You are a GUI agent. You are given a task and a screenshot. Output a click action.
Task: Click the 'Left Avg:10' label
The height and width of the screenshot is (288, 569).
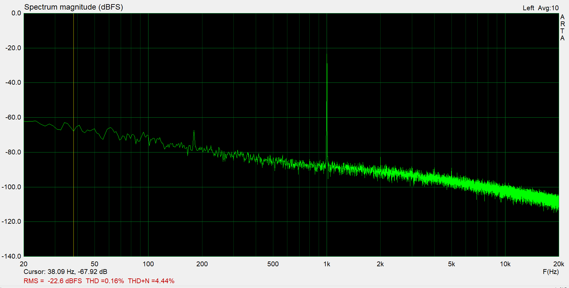541,8
